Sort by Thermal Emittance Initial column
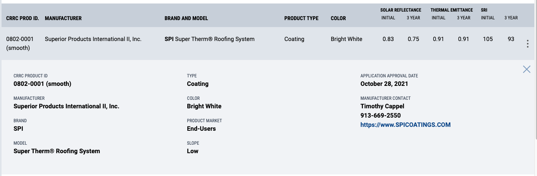This screenshot has height=176, width=537. point(438,18)
